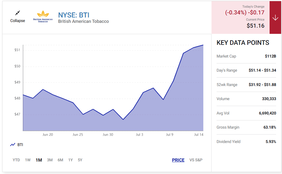The image size is (282, 174).
Task: Click the Day's Range value $51.14 - $51.34
Action: 262,70
